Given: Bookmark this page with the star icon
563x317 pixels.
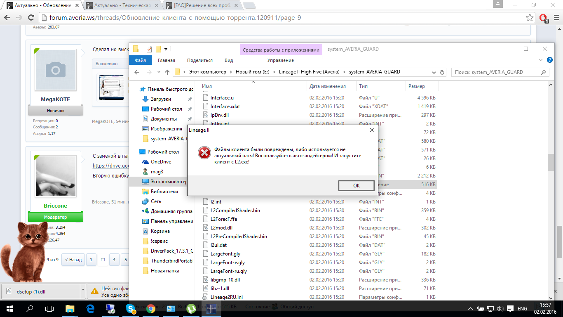Looking at the screenshot, I should (x=530, y=18).
